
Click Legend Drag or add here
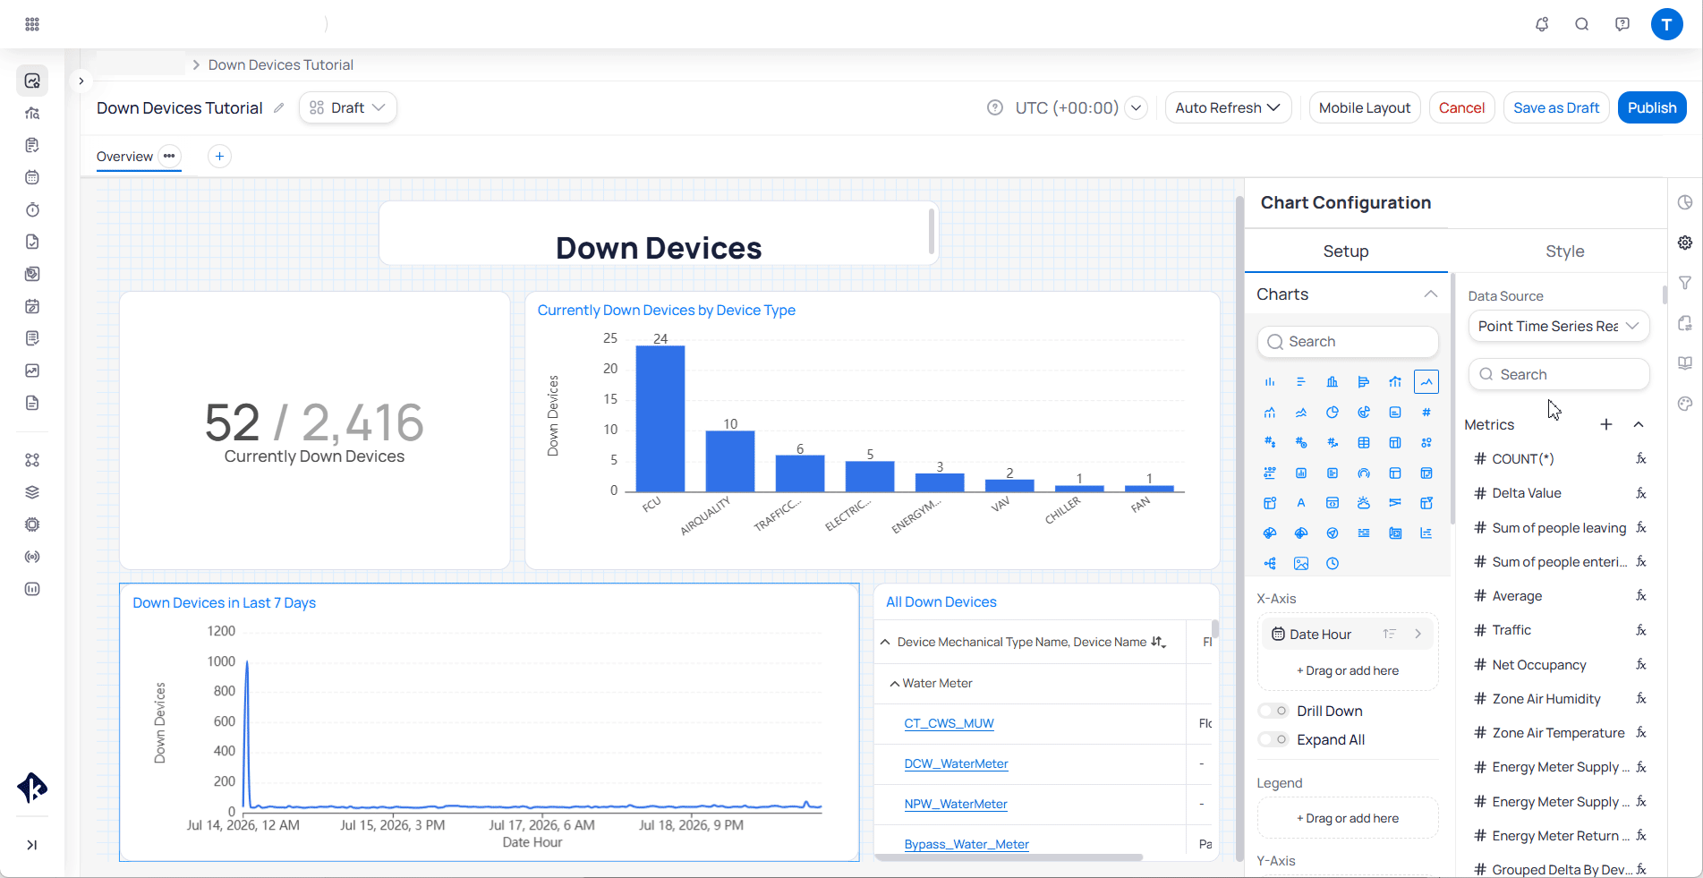(x=1347, y=819)
